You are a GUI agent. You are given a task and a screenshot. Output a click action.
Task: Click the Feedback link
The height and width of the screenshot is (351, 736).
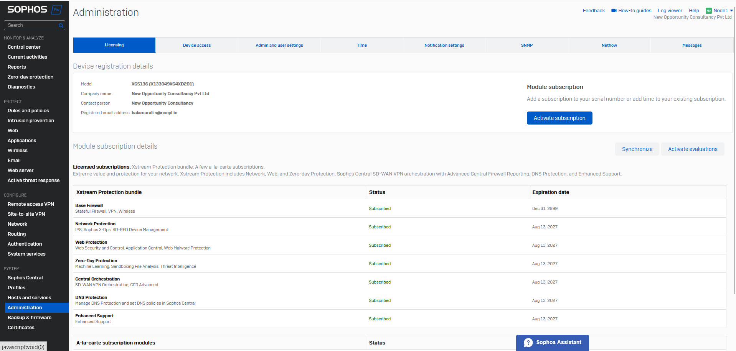pos(593,11)
